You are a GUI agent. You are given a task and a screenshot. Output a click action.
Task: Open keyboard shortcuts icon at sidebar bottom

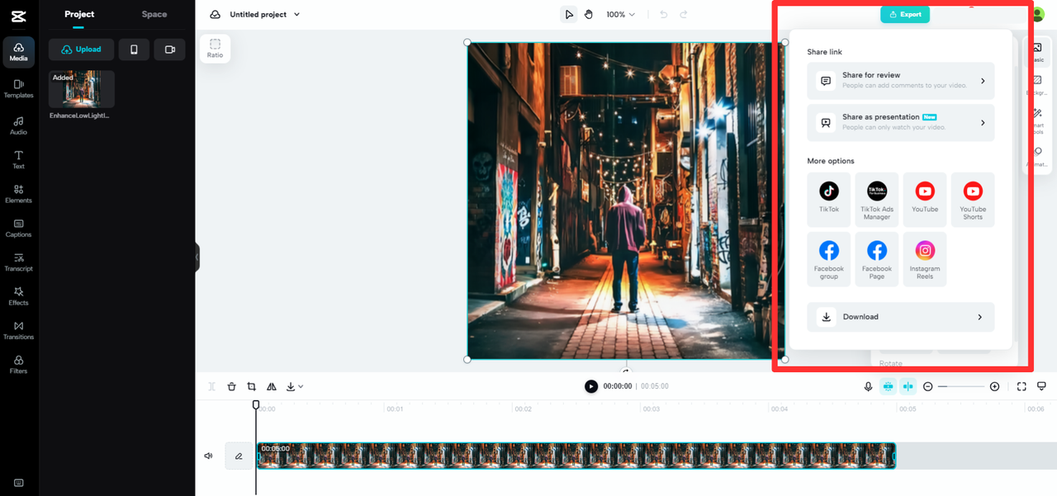(x=18, y=483)
